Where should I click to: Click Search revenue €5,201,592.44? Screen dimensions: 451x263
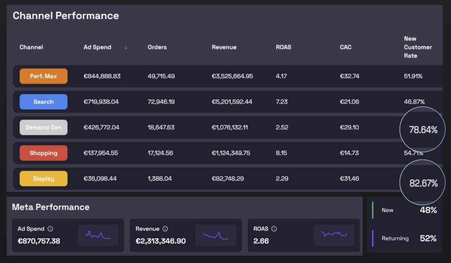(x=232, y=102)
